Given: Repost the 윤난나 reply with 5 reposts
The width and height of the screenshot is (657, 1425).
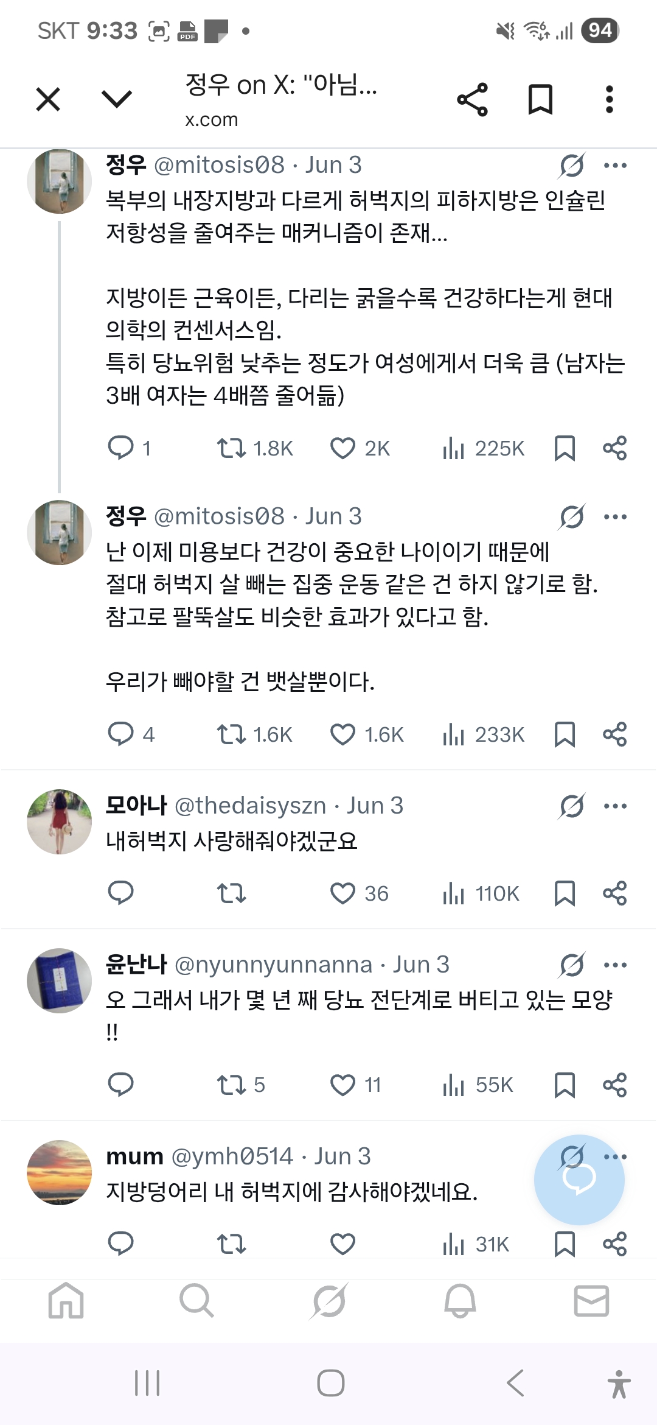Looking at the screenshot, I should pyautogui.click(x=231, y=1085).
